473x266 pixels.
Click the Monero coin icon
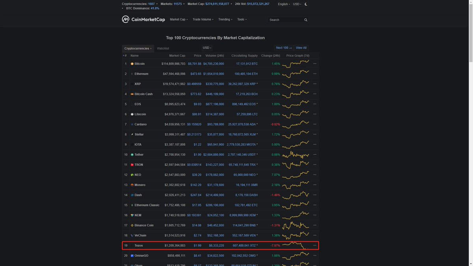(132, 185)
